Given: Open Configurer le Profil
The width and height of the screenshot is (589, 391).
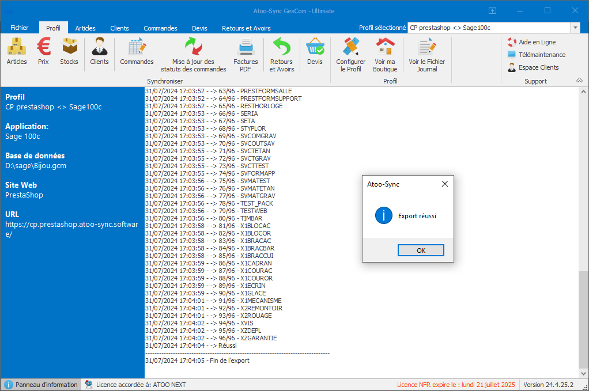Looking at the screenshot, I should click(x=350, y=55).
